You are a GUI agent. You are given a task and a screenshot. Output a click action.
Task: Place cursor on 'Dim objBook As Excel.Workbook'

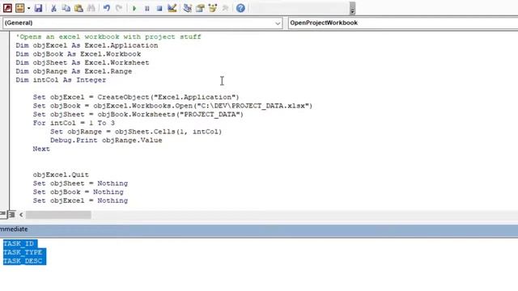(x=79, y=54)
